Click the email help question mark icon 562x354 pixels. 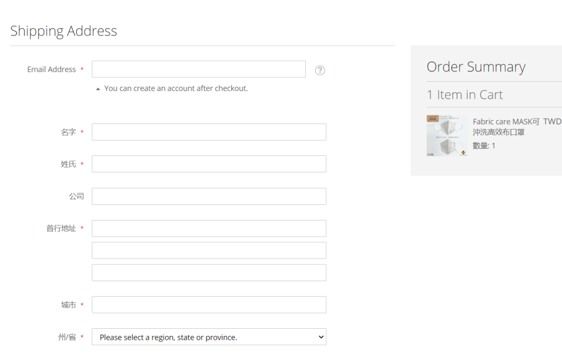point(320,70)
